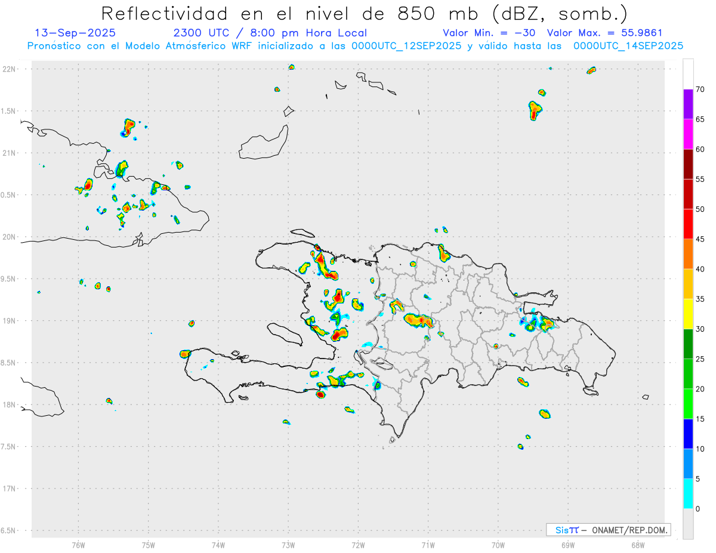Click the bright green 15–20 dBZ colorbar segment
The width and height of the screenshot is (716, 553).
click(688, 404)
